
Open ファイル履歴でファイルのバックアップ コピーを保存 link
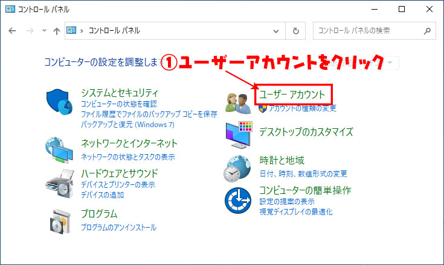(149, 114)
